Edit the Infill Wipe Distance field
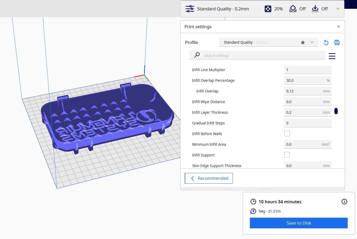The image size is (357, 239). pyautogui.click(x=308, y=102)
